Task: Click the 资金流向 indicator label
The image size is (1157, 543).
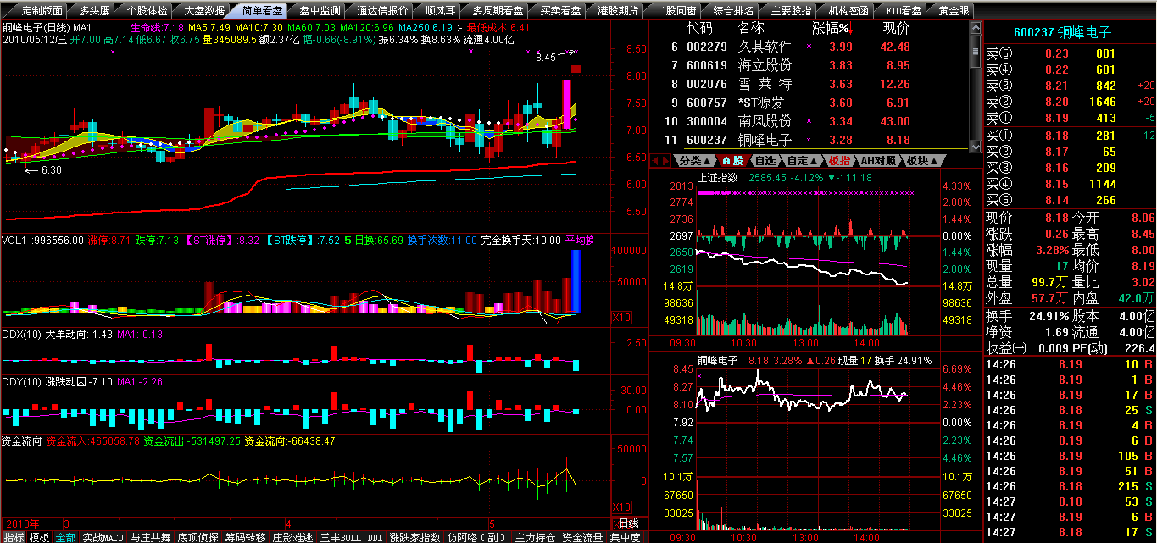Action: tap(23, 440)
